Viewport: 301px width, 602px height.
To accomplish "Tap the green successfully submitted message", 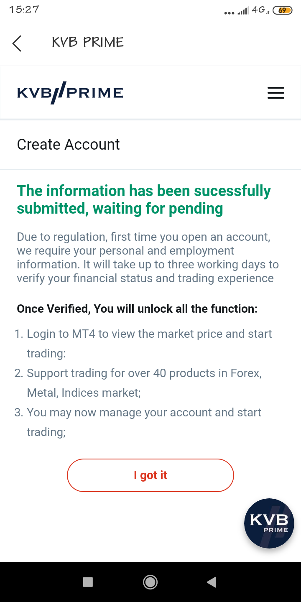I will (x=144, y=199).
